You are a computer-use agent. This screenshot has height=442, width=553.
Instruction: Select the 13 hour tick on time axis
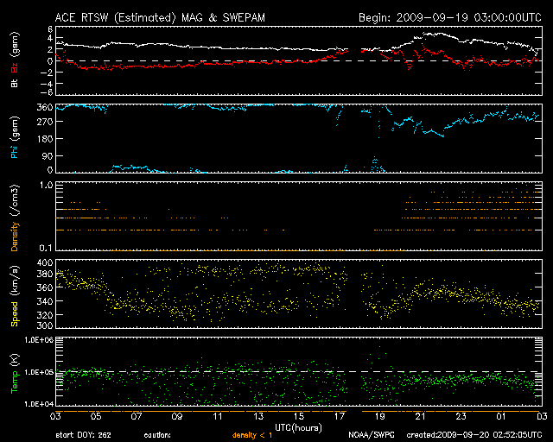coord(257,417)
